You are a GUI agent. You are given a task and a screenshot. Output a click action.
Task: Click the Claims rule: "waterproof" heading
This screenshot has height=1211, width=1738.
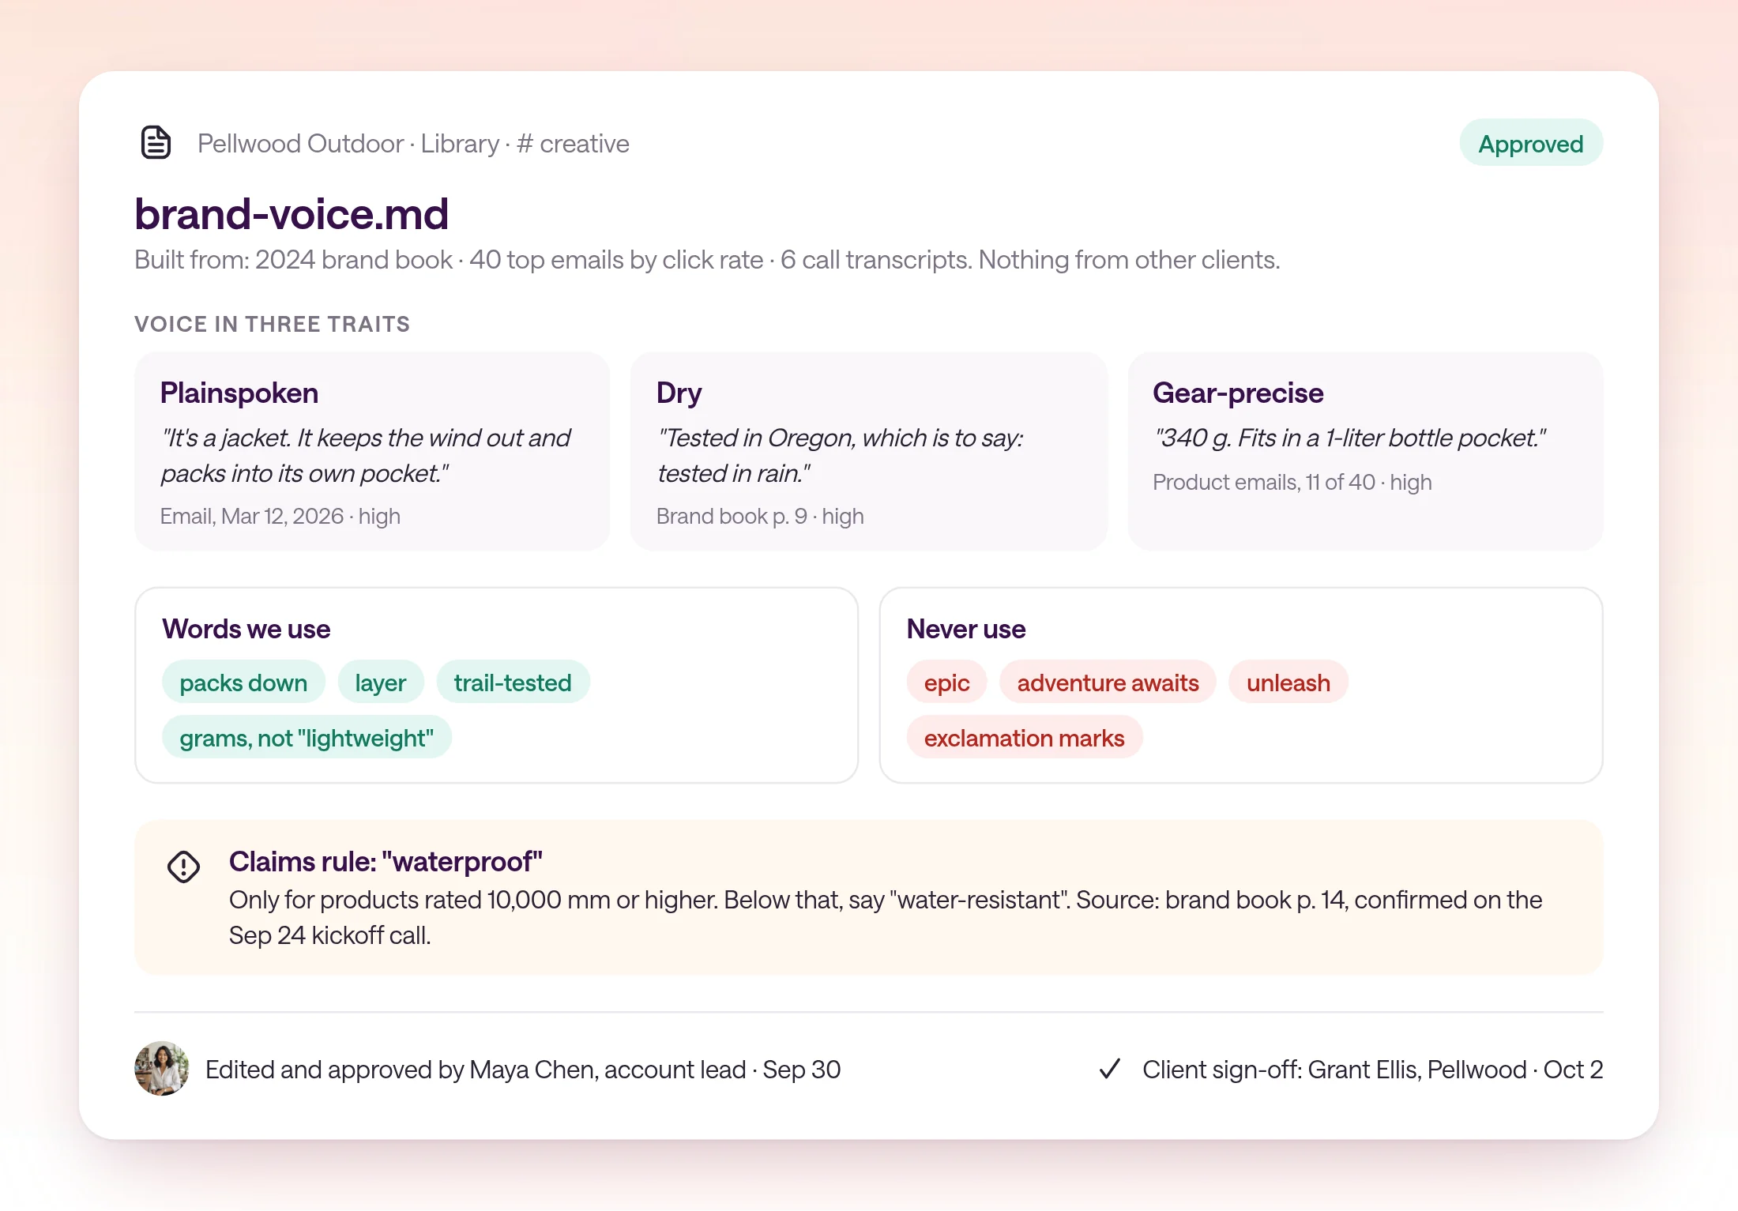[x=386, y=862]
